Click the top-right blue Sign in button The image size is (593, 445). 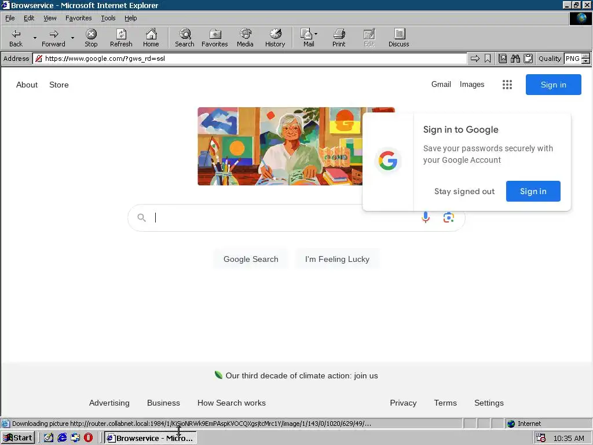553,85
